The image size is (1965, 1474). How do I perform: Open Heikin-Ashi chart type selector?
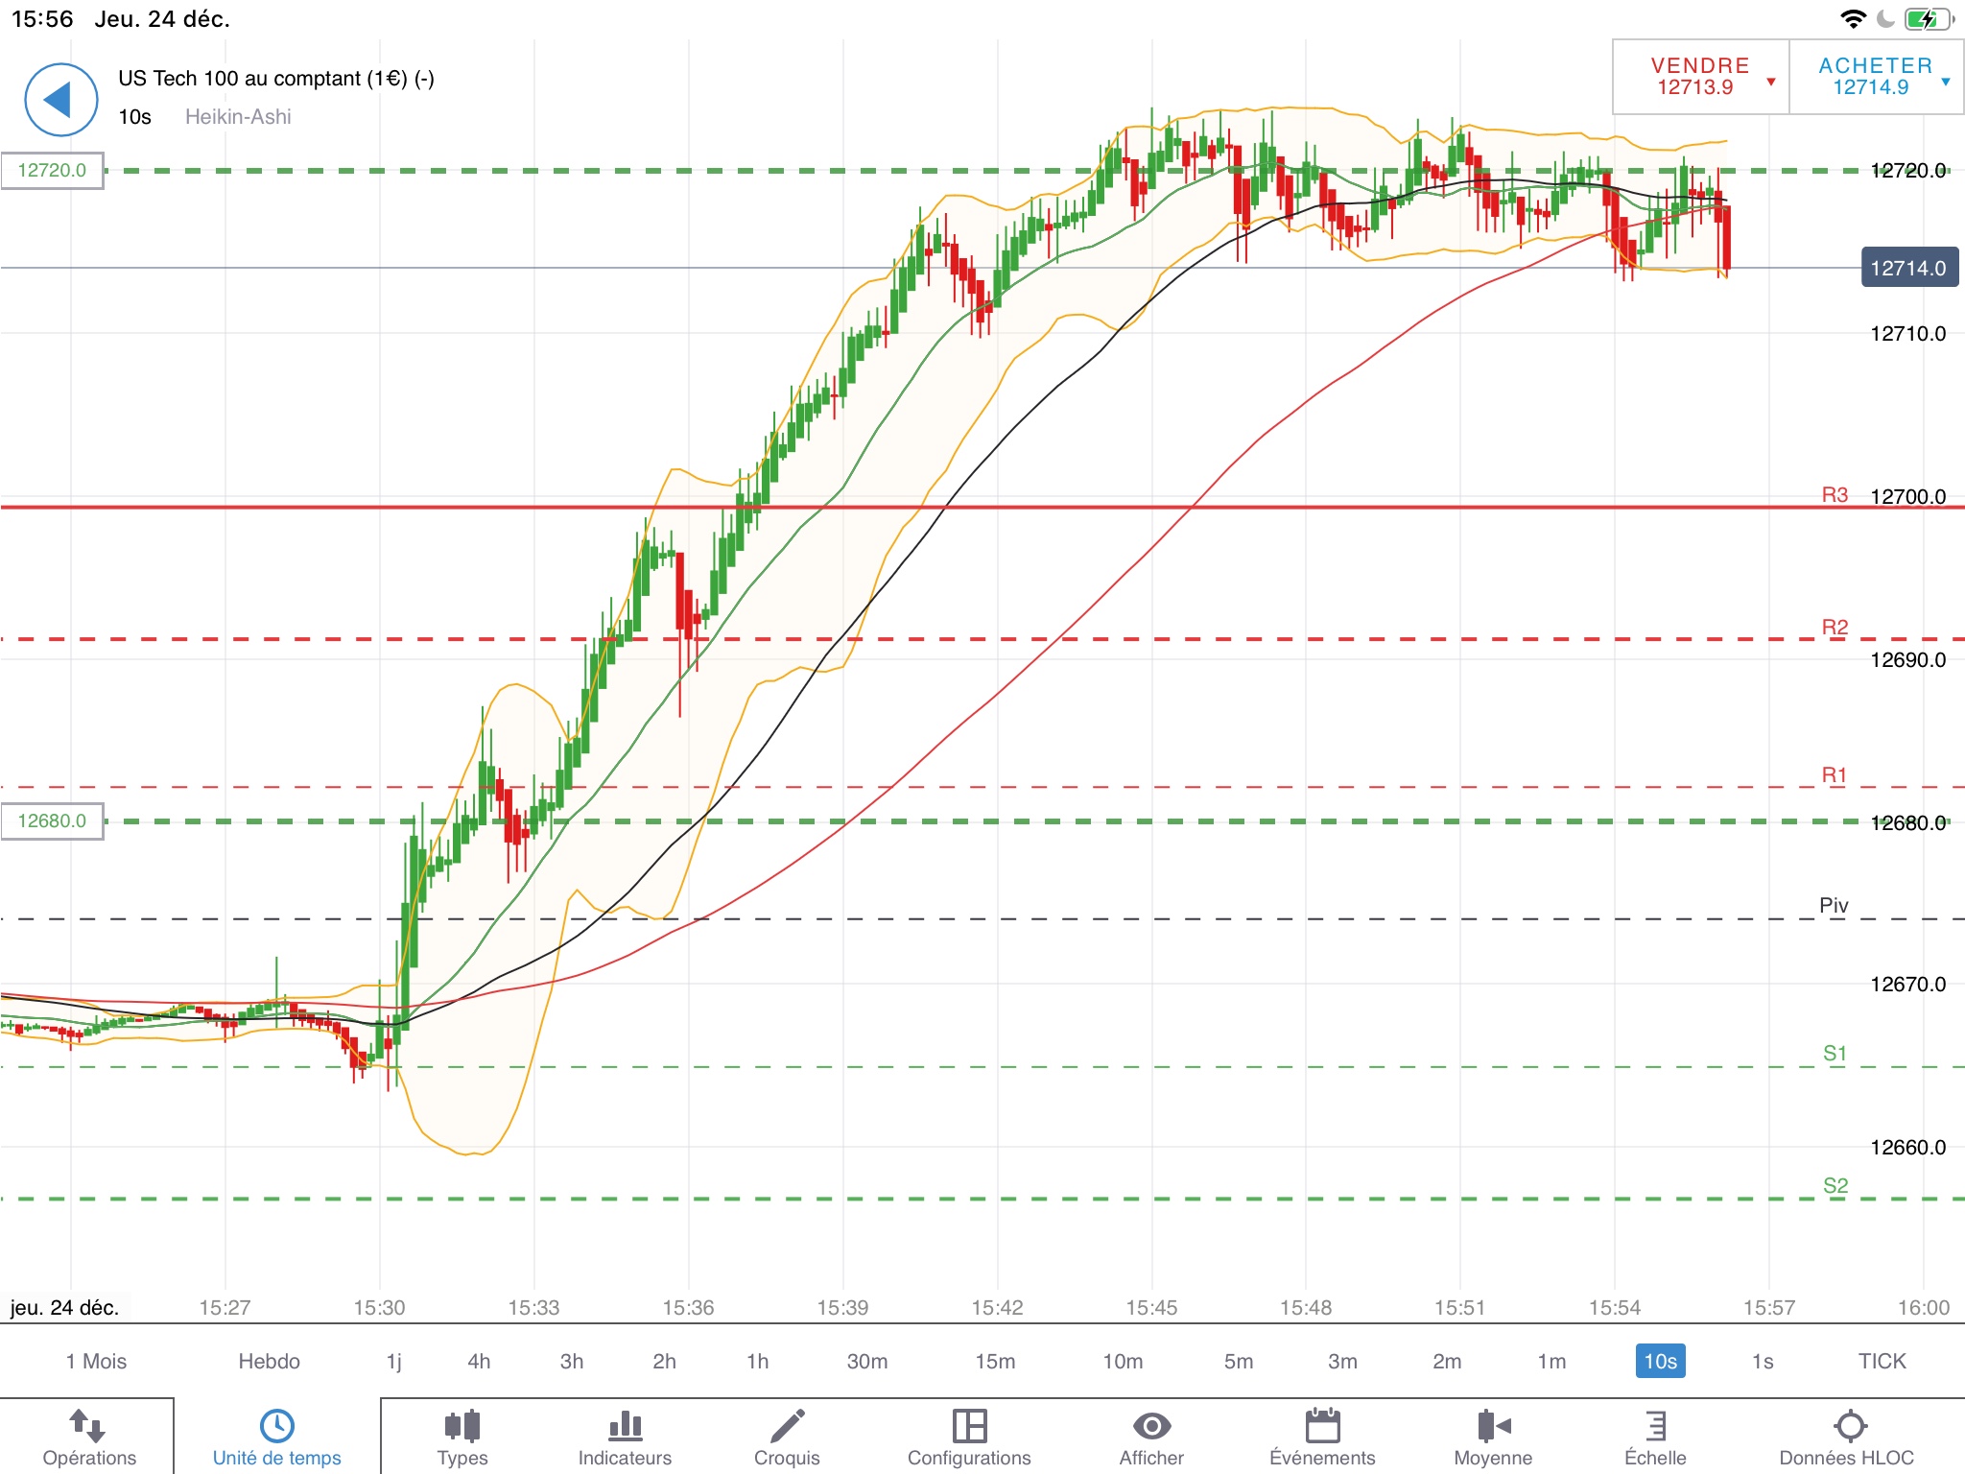[x=238, y=117]
